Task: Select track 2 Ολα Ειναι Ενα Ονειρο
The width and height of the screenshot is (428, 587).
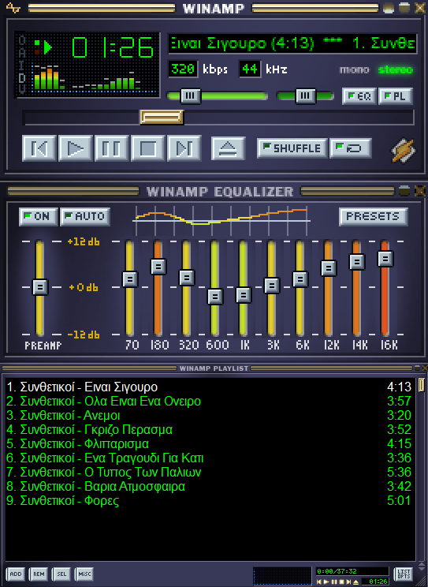Action: tap(208, 401)
